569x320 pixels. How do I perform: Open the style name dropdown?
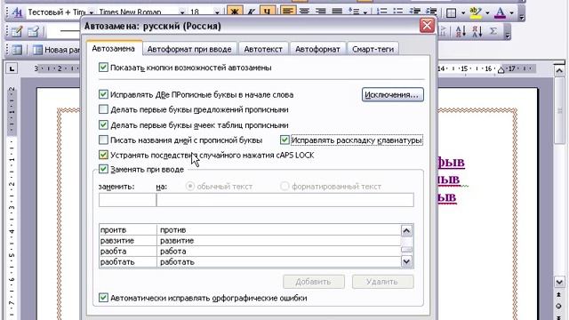91,12
